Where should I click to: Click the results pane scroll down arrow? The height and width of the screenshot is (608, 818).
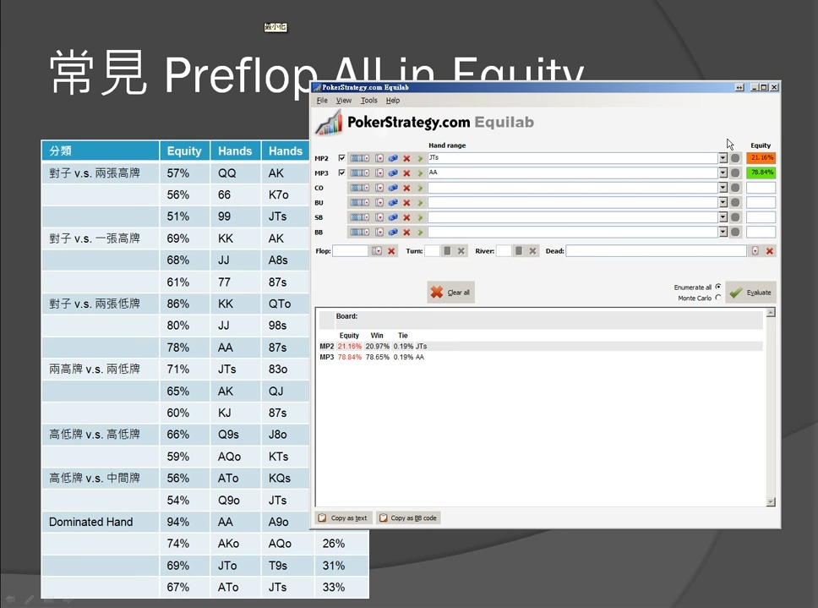point(771,502)
